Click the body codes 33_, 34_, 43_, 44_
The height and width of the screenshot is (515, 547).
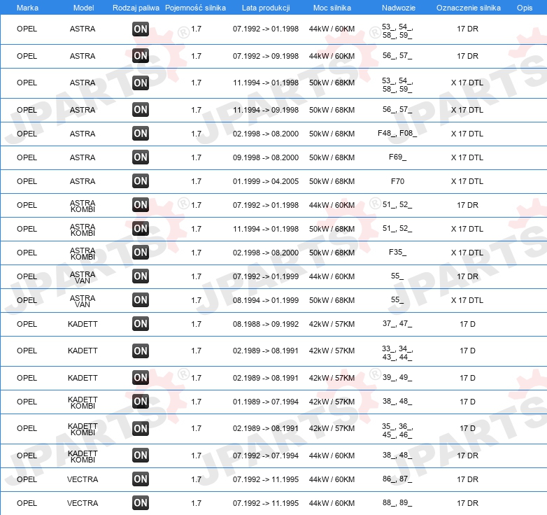[397, 353]
